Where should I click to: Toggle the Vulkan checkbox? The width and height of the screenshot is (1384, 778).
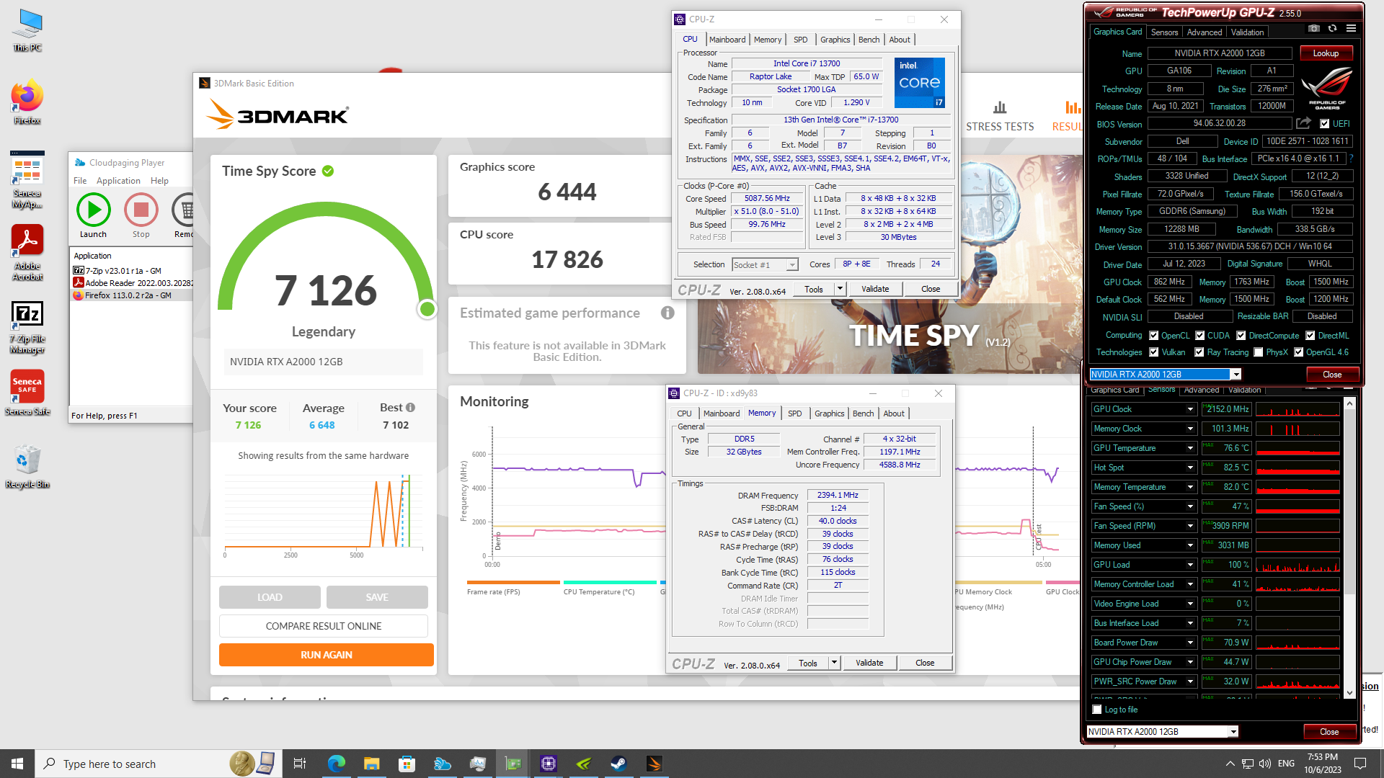[x=1154, y=352]
